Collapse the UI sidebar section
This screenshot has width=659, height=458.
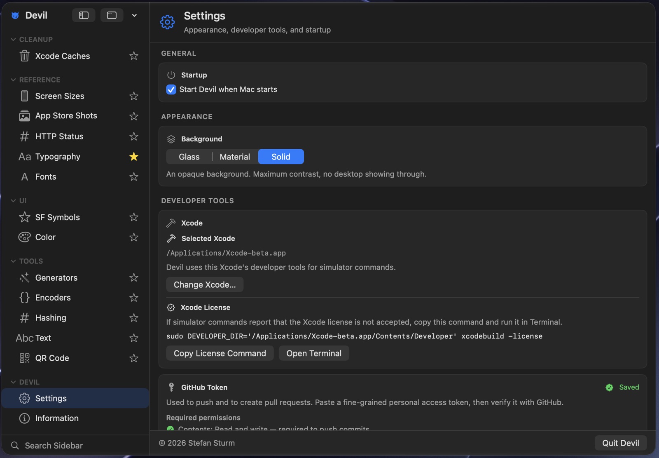click(x=13, y=201)
